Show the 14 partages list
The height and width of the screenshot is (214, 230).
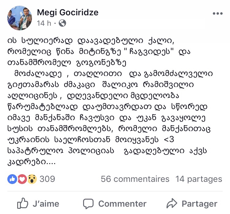pyautogui.click(x=199, y=179)
